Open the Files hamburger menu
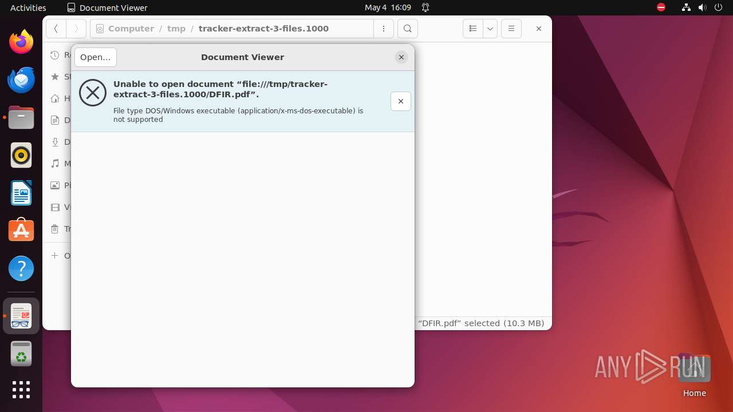The width and height of the screenshot is (733, 412). click(511, 29)
